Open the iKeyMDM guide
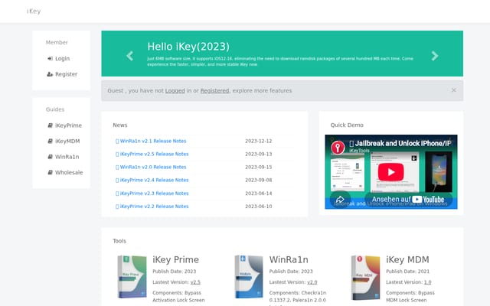The width and height of the screenshot is (490, 306). 67,141
